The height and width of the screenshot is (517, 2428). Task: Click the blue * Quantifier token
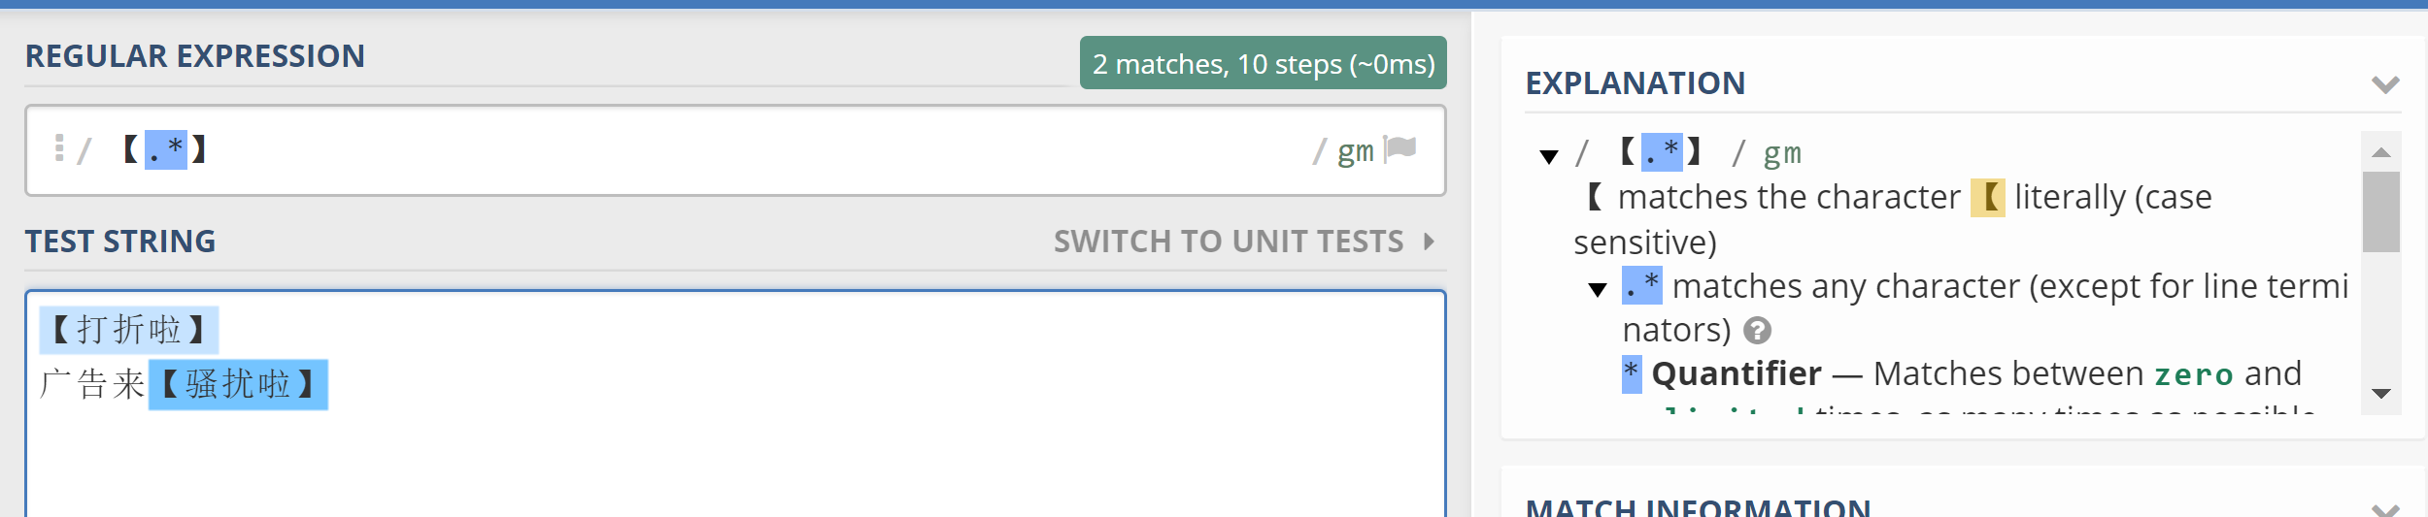[x=1632, y=373]
